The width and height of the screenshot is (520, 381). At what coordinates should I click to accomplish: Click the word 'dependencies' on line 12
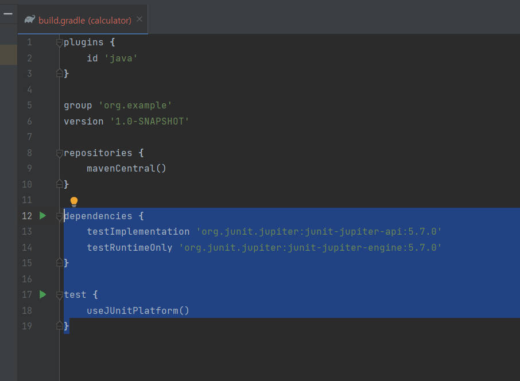point(98,216)
